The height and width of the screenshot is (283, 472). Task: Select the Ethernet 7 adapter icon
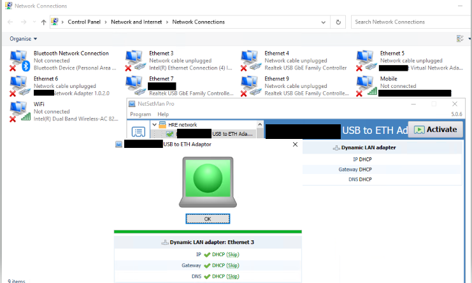pos(134,86)
